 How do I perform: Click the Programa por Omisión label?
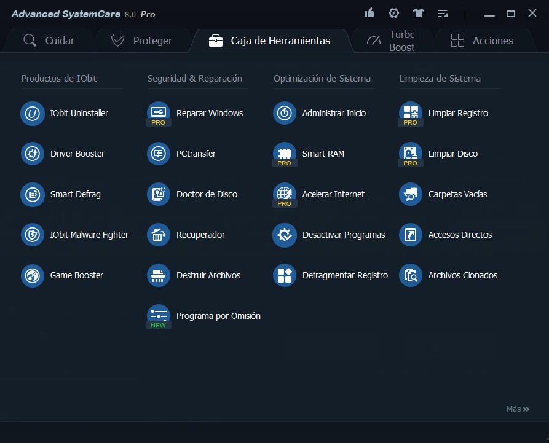coord(218,316)
